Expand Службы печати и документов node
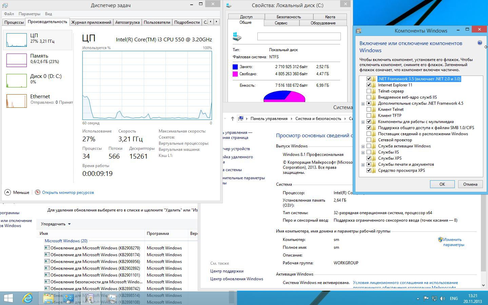Viewport: 488px width, 305px height. (363, 165)
